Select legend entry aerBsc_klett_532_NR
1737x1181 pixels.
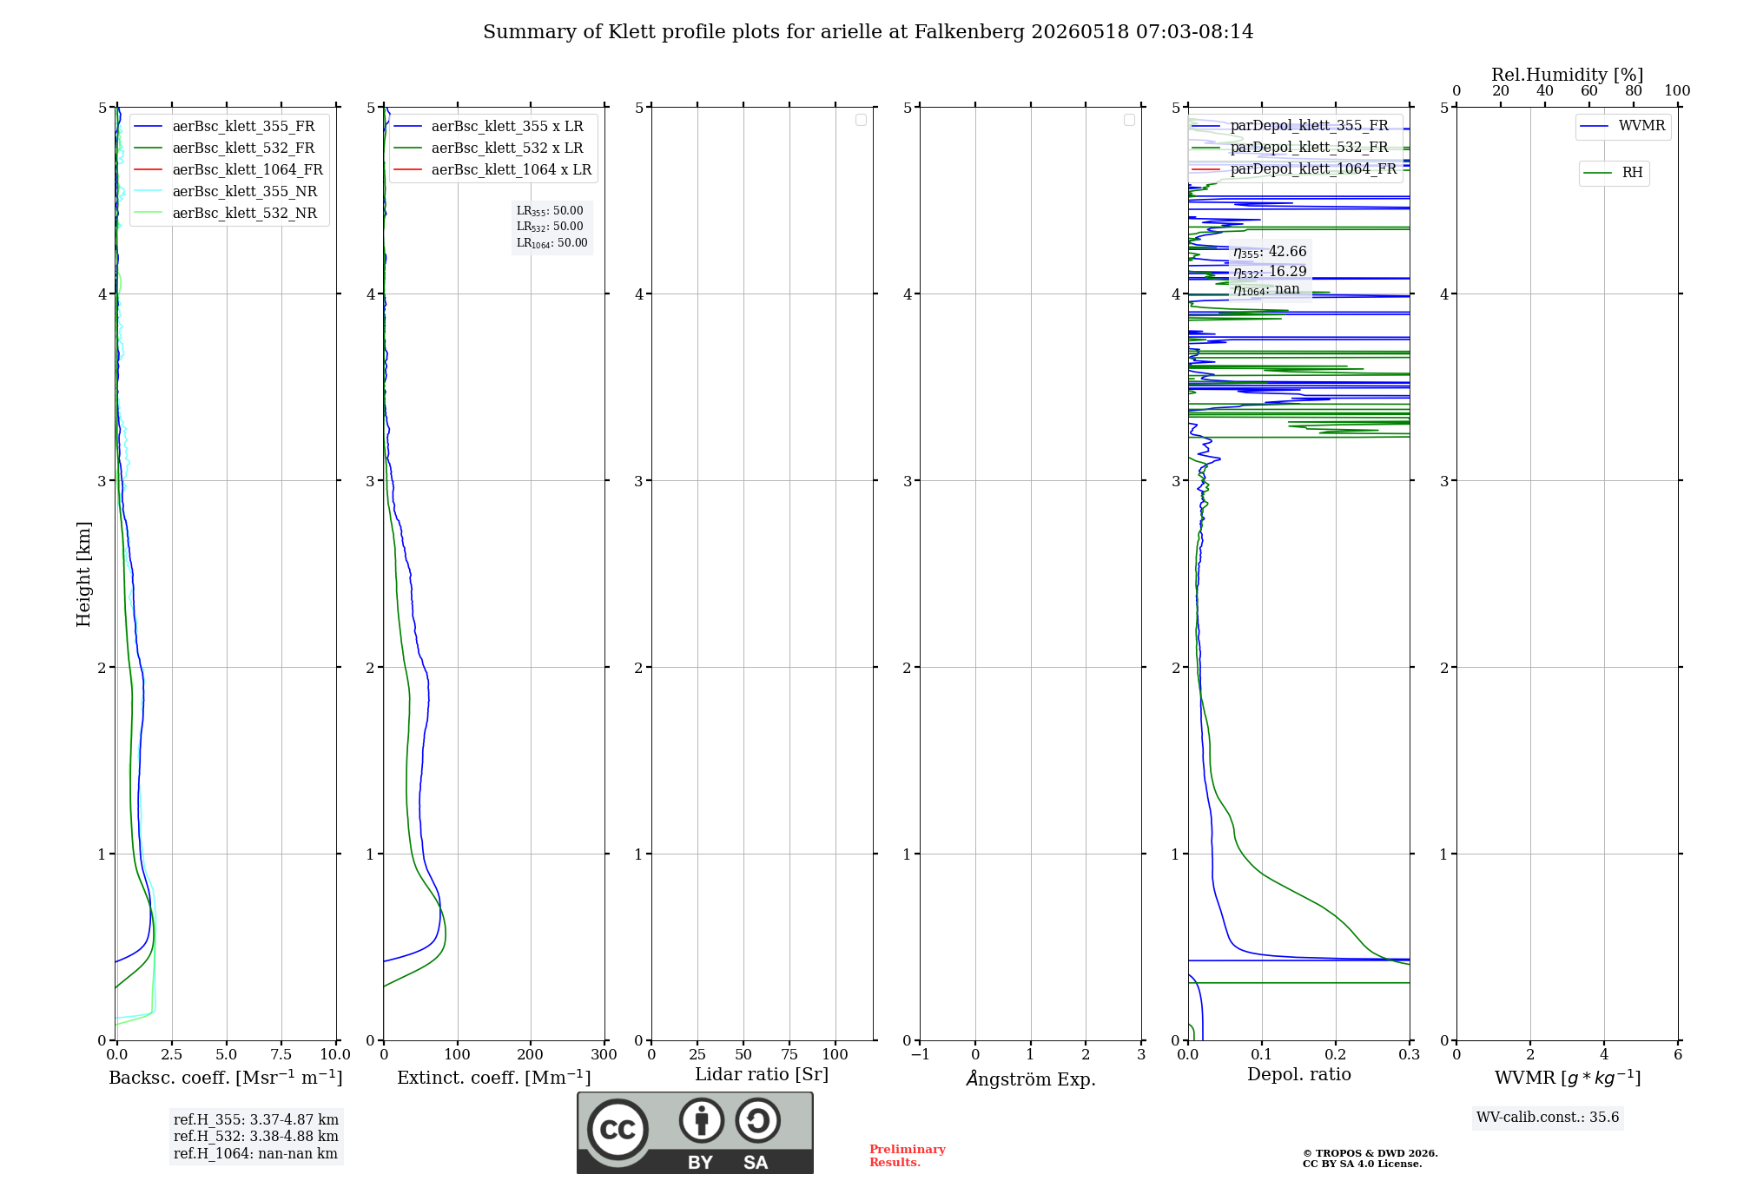coord(227,214)
